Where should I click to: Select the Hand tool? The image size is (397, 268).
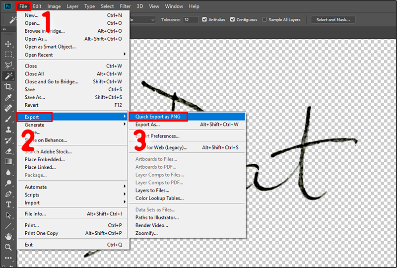point(8,237)
